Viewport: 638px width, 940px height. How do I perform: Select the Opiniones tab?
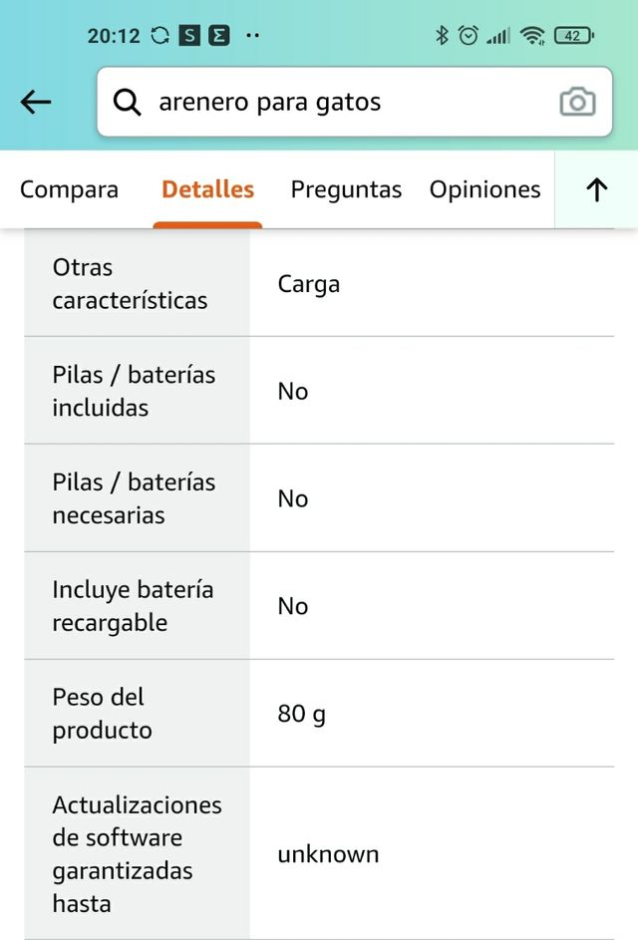484,189
